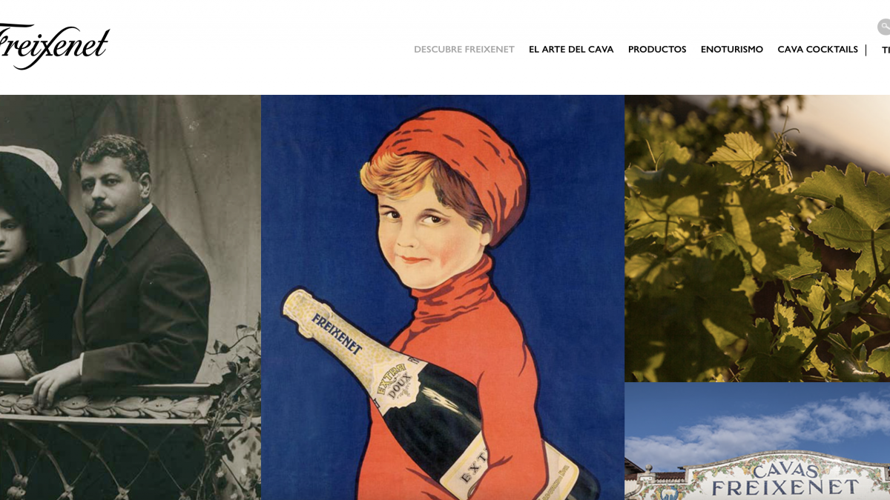Image resolution: width=890 pixels, height=500 pixels.
Task: Open El Arte del Cava menu
Action: point(571,50)
